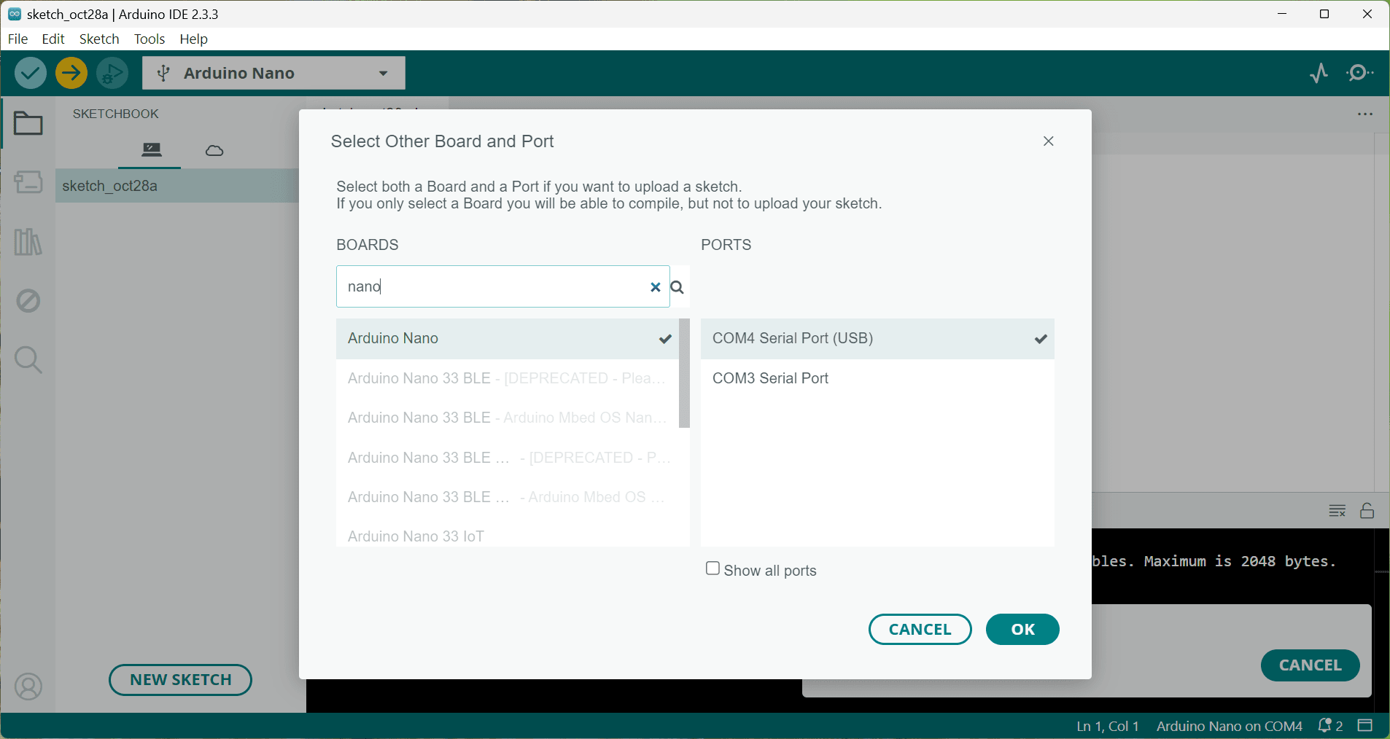Choose the COM3 Serial Port entry
Viewport: 1390px width, 739px height.
coord(877,378)
